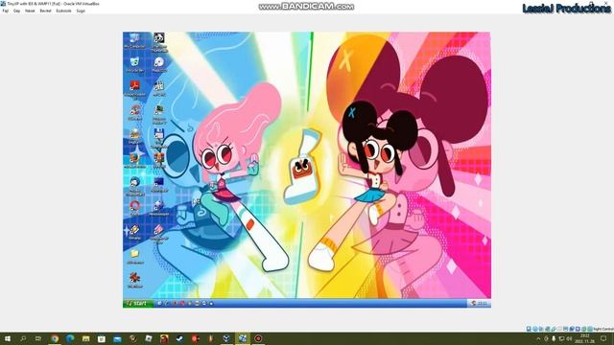
Task: Select the red star desktop icon at bottom
Action: coord(134,280)
